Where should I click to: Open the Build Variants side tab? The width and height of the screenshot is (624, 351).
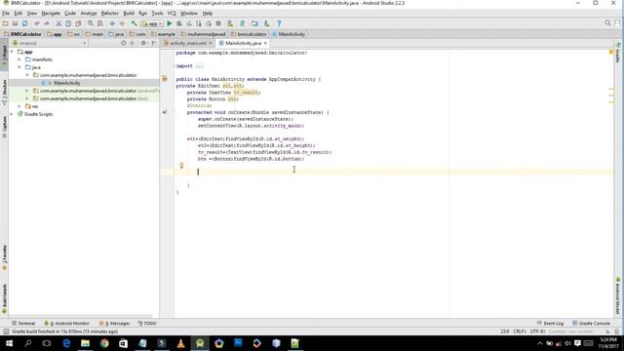[4, 299]
